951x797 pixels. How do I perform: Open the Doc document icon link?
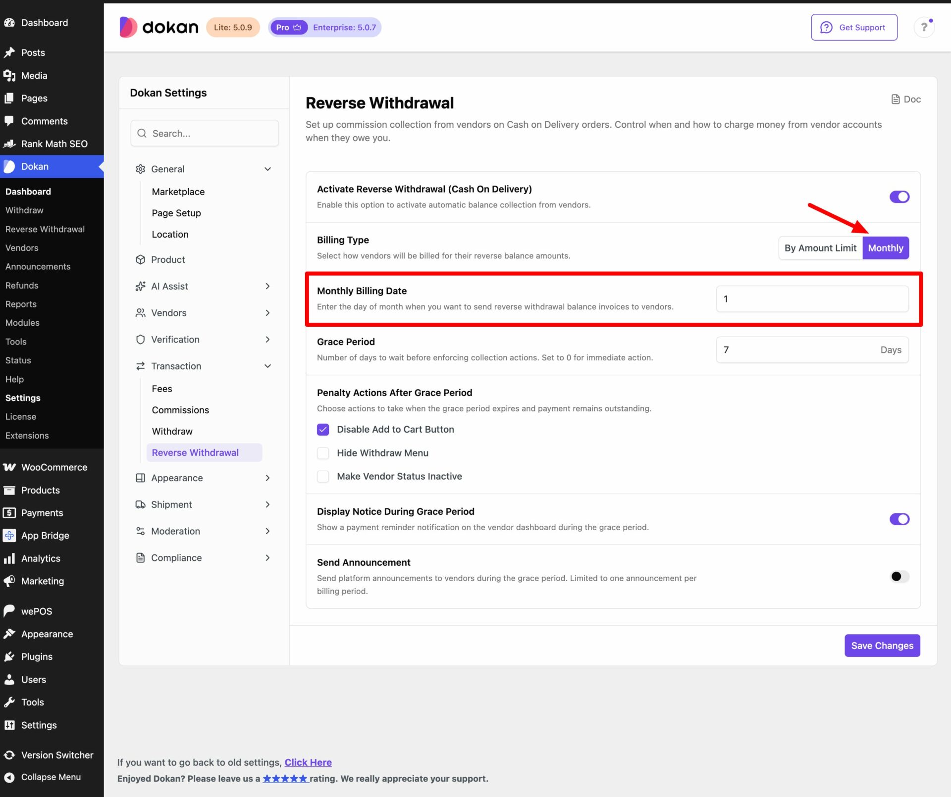[906, 99]
